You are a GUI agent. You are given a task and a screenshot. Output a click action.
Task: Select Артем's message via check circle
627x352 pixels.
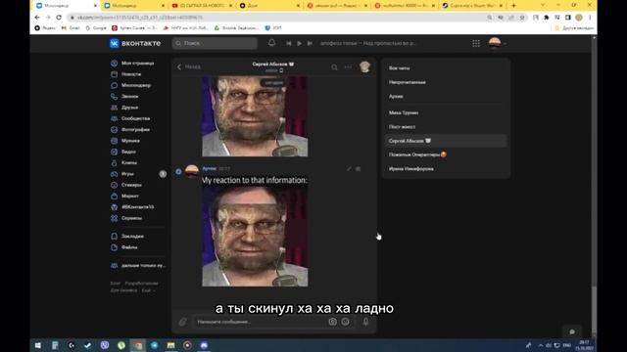coord(178,172)
